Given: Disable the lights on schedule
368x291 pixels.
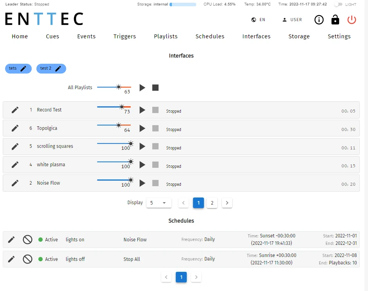Looking at the screenshot, I should [x=27, y=240].
